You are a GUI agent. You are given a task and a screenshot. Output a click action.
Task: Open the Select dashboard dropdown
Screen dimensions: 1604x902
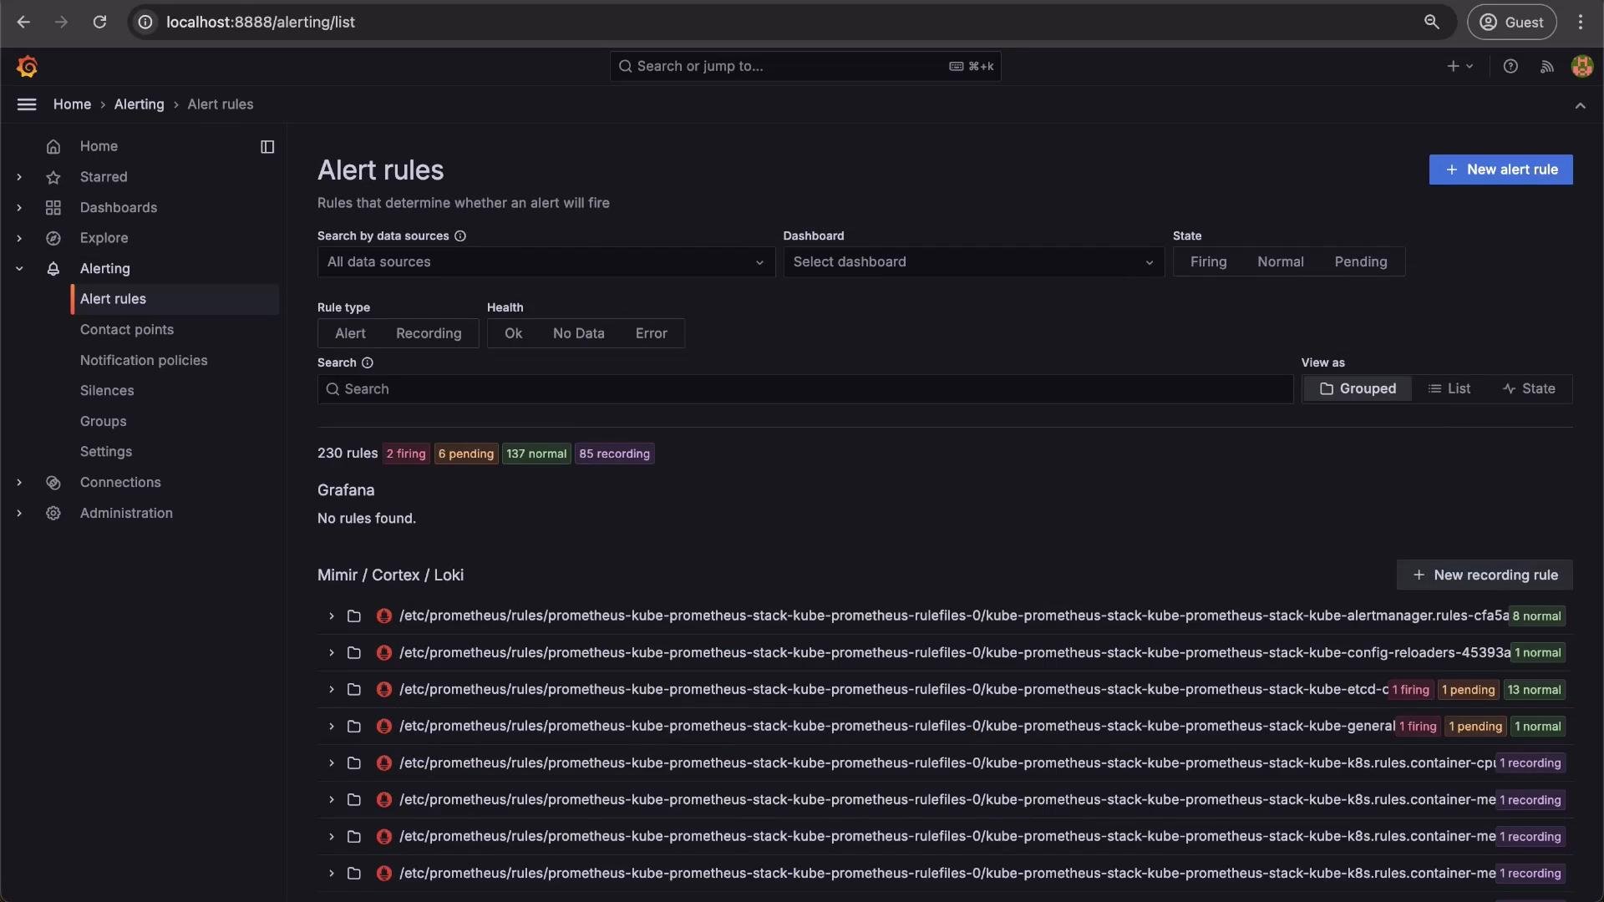coord(973,261)
